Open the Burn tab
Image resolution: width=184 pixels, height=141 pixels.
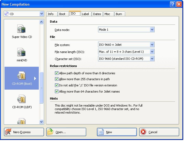click(120, 14)
